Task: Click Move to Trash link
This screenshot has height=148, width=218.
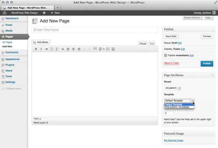Action: pyautogui.click(x=172, y=63)
